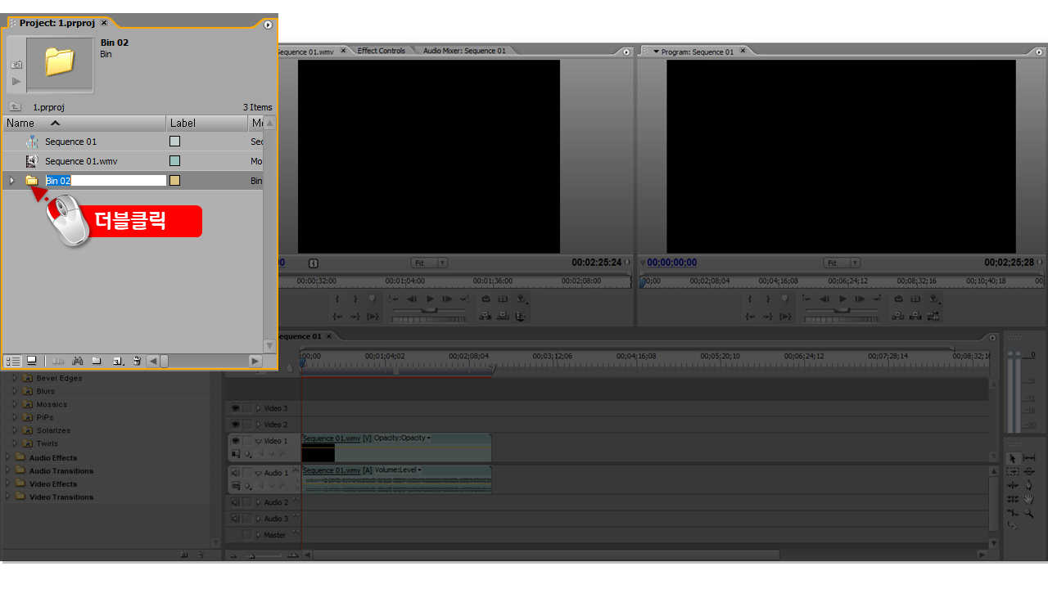Sort by the Name column header
The image size is (1048, 589).
(x=84, y=123)
